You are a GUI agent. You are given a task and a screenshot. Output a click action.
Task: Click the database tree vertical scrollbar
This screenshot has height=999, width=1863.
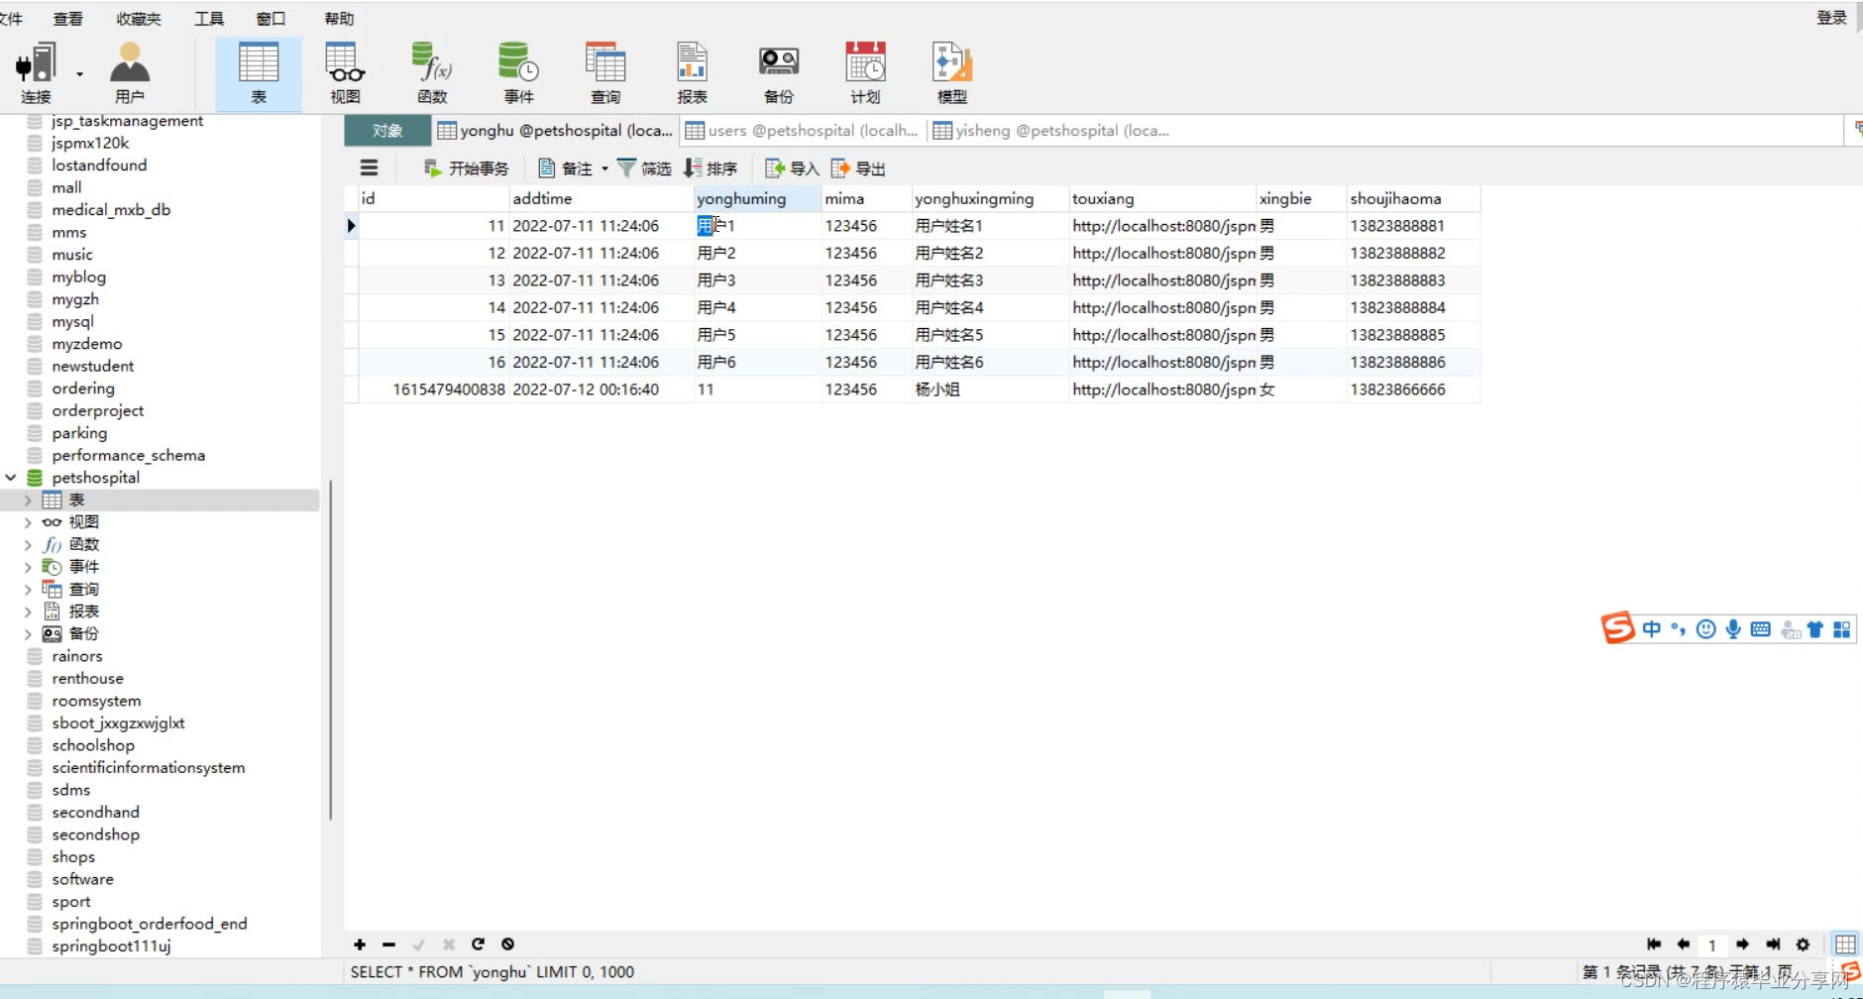click(330, 649)
